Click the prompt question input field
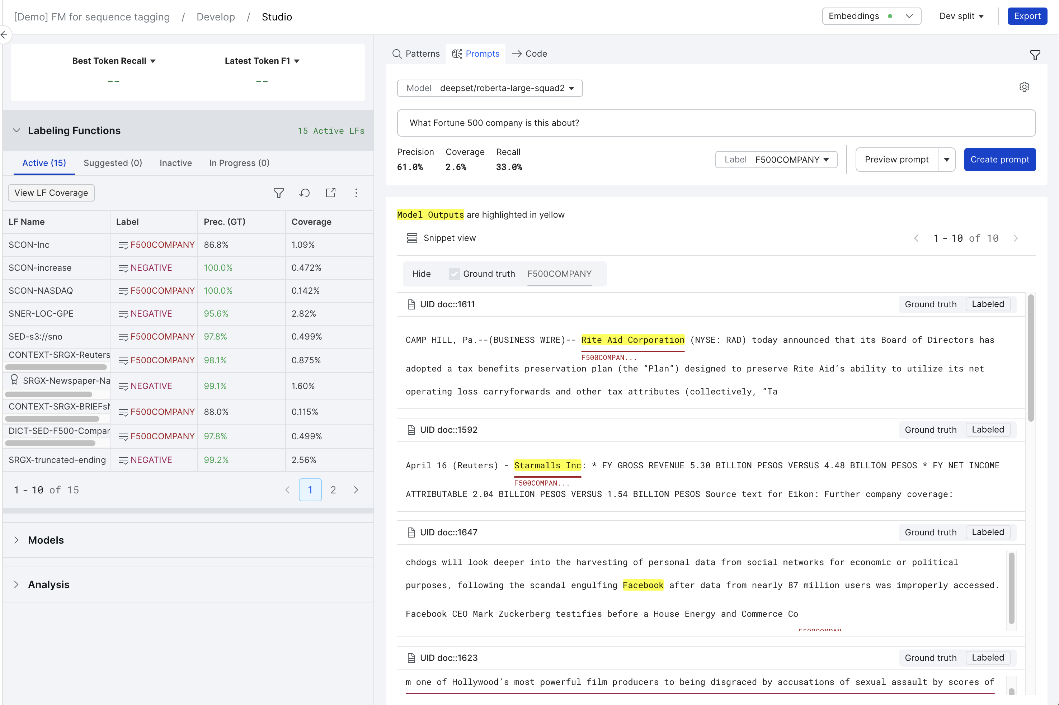Viewport: 1059px width, 705px height. point(716,123)
